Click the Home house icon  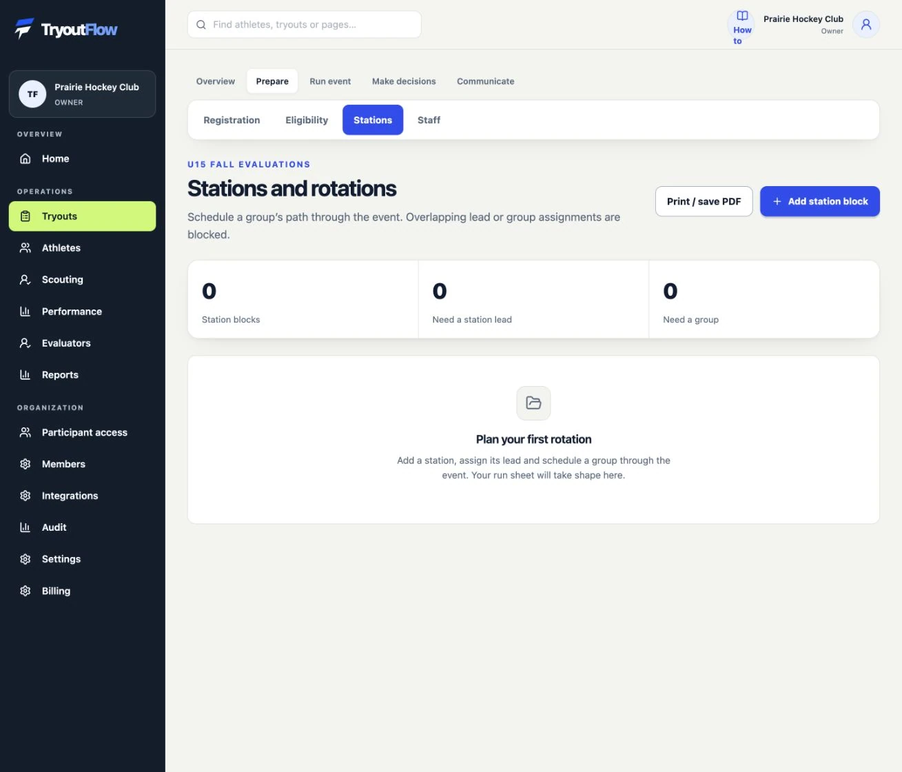click(x=25, y=159)
